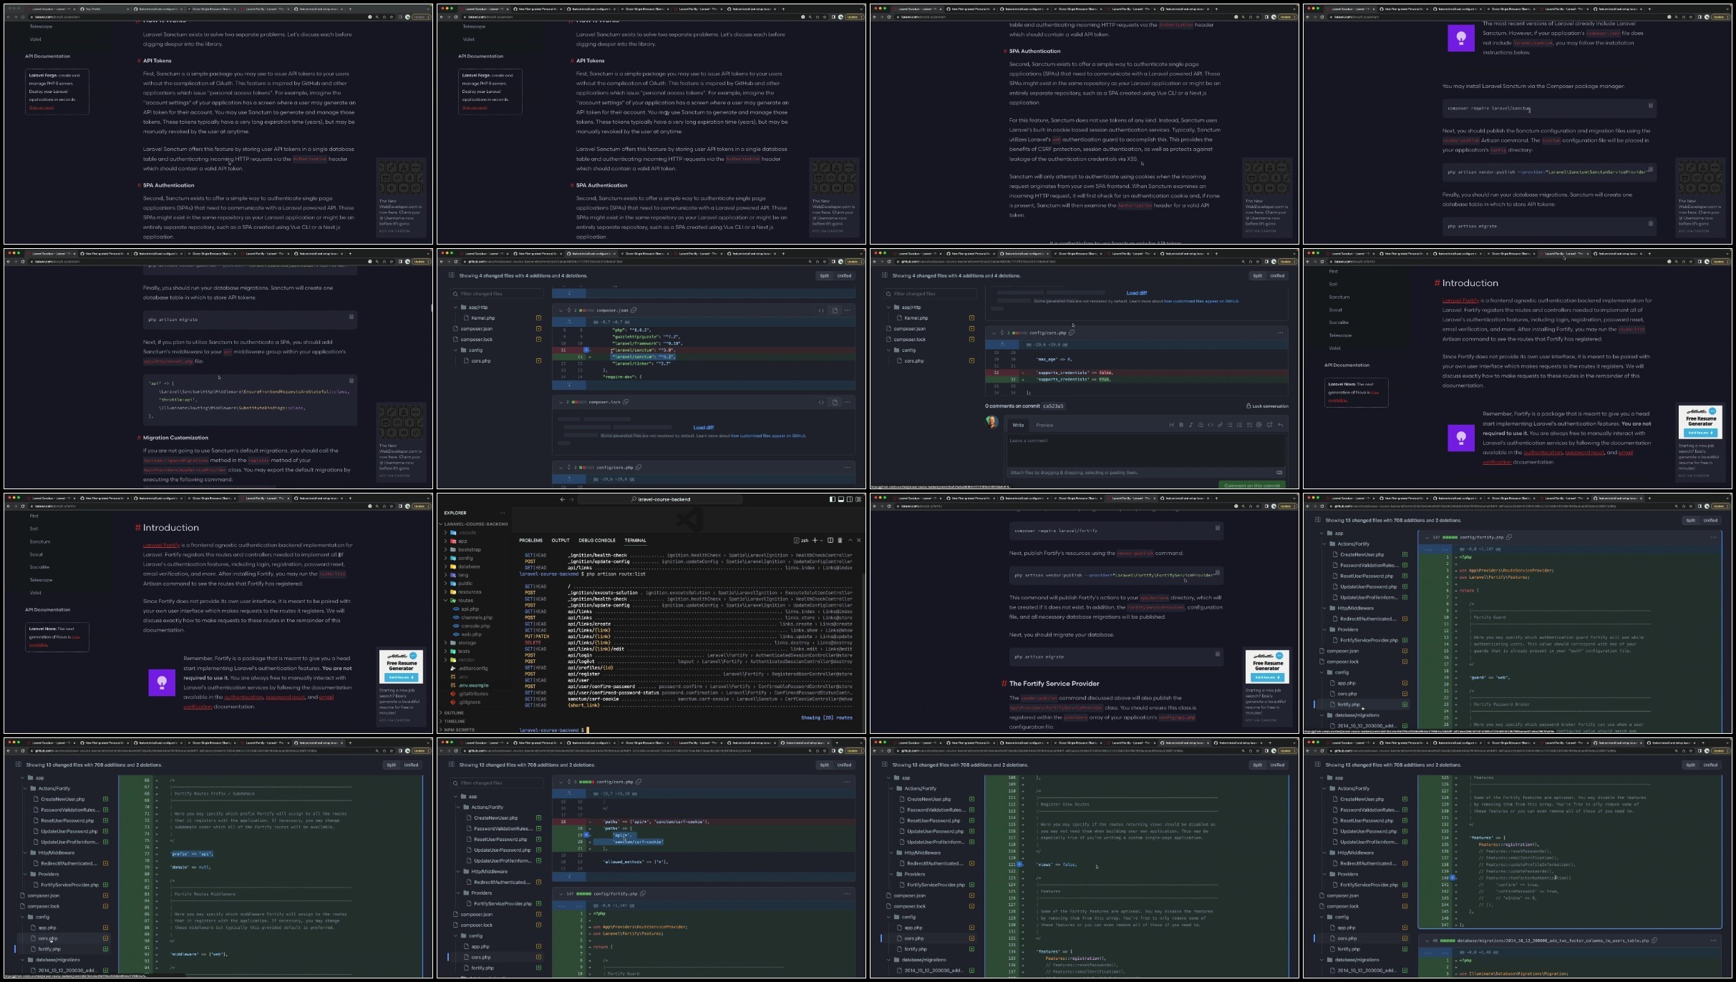Add a new terminal with plus icon
Image resolution: width=1736 pixels, height=982 pixels.
click(815, 540)
